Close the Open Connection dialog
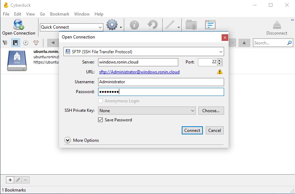The image size is (295, 194). (225, 38)
